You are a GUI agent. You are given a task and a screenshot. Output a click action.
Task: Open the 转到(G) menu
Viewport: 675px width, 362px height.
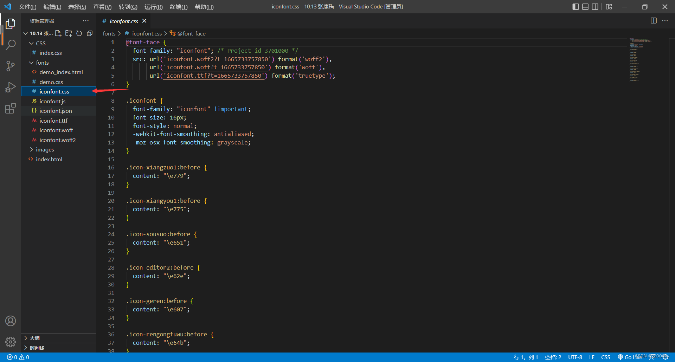[128, 7]
